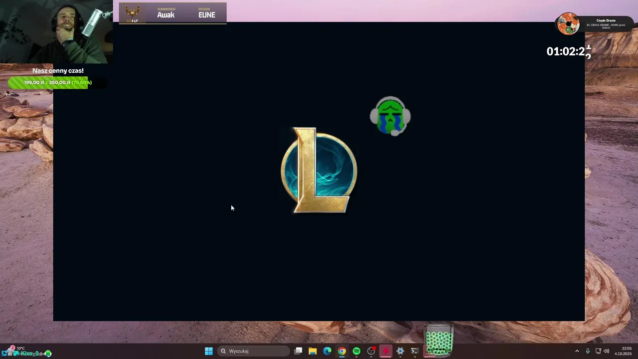Click the EUNE region label

[207, 15]
